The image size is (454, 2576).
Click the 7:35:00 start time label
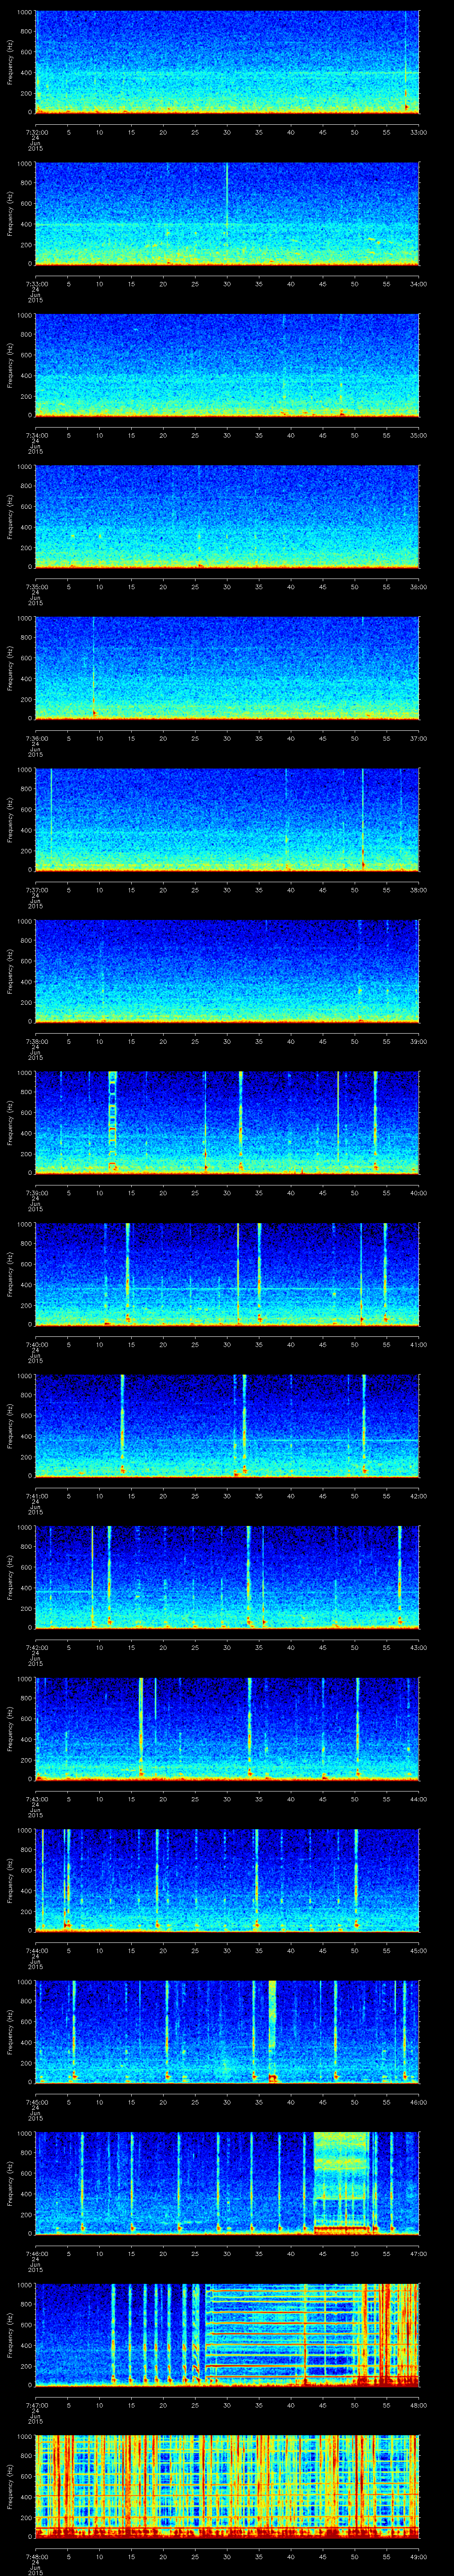point(36,587)
